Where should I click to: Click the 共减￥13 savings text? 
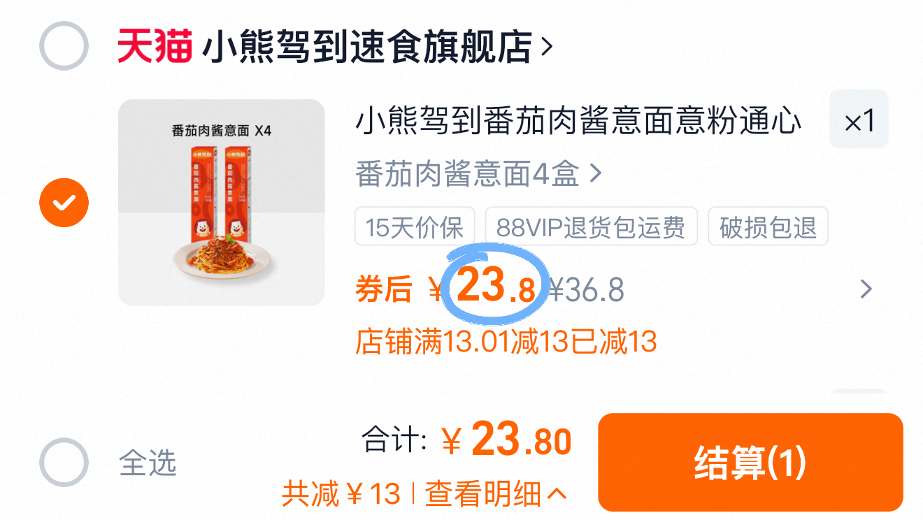coord(341,494)
